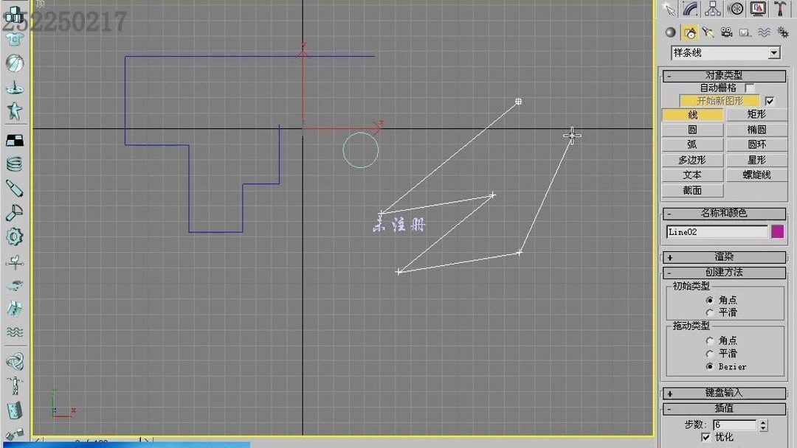This screenshot has width=797, height=448.
Task: Click the Line02 object color swatch
Action: coord(777,231)
